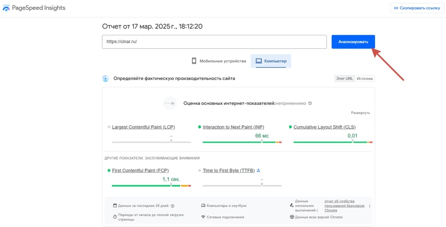Click the INP distribution bar

tap(242, 142)
